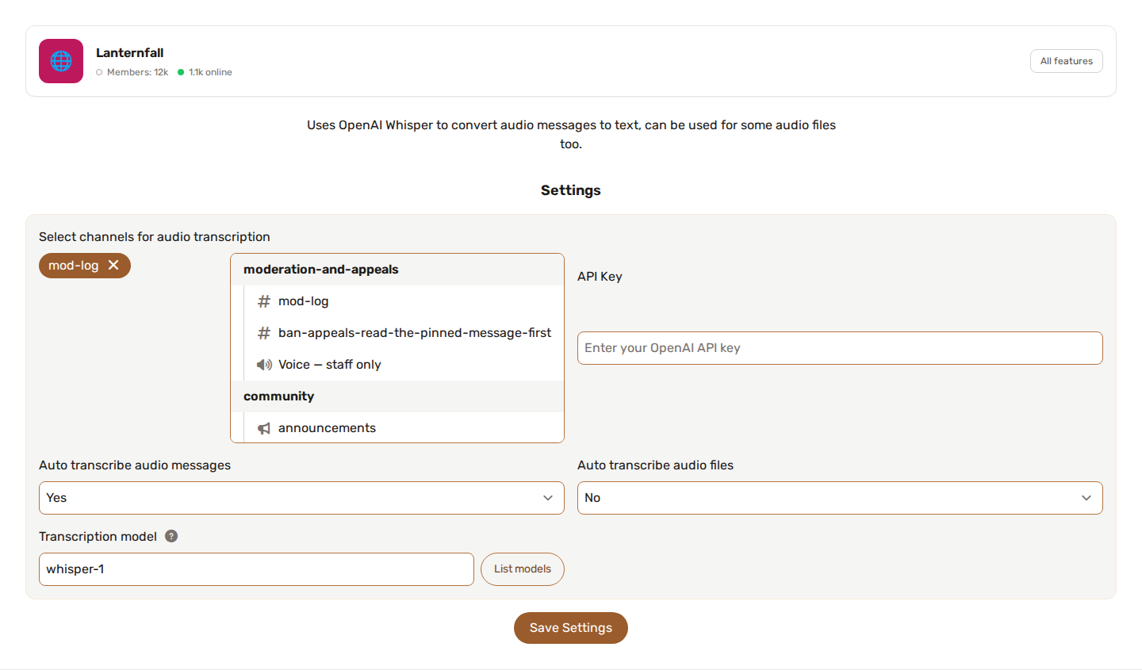
Task: Click the API Key label
Action: tap(600, 277)
